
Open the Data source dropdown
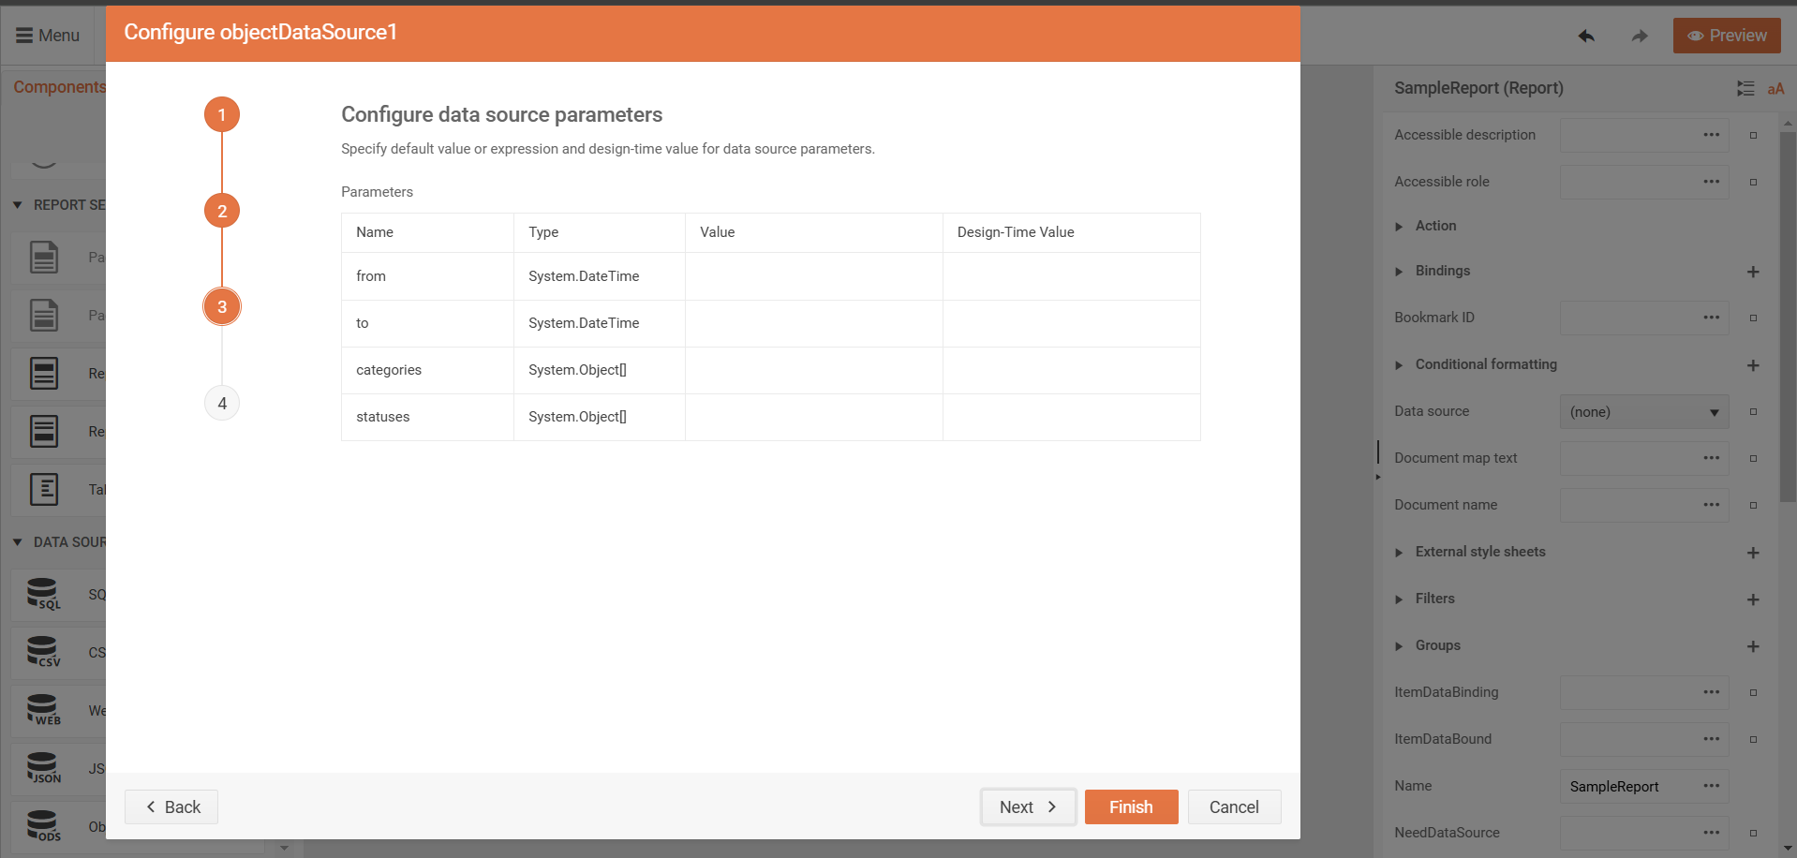click(1643, 412)
